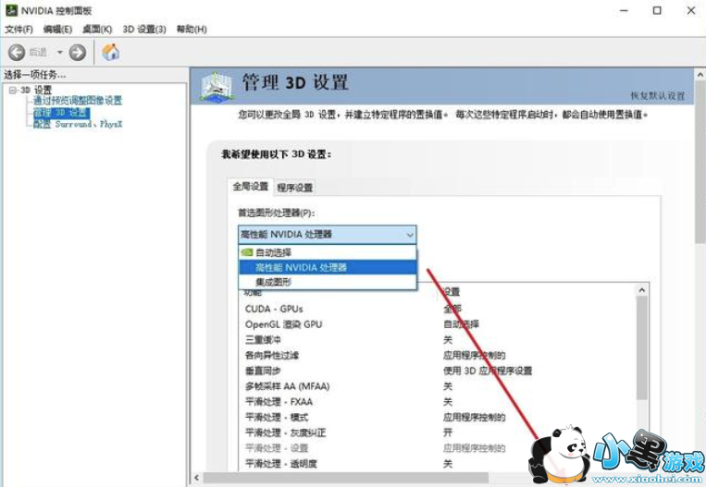Click the settings list vertical scrollbar thumb
Screen dimensions: 706x487
[642, 347]
